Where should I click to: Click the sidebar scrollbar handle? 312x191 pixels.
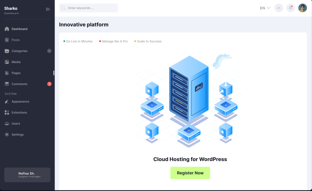(54, 73)
